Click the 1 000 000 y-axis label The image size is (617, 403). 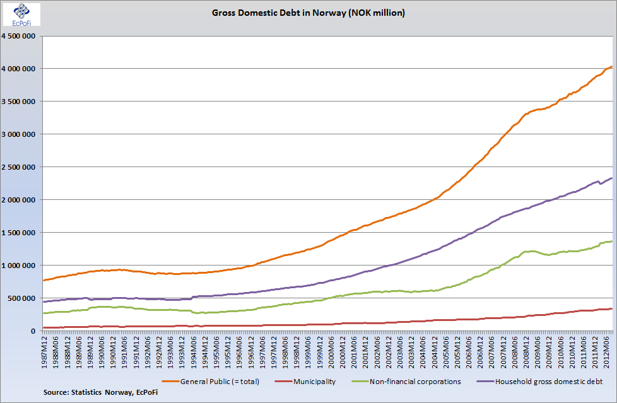click(x=20, y=266)
